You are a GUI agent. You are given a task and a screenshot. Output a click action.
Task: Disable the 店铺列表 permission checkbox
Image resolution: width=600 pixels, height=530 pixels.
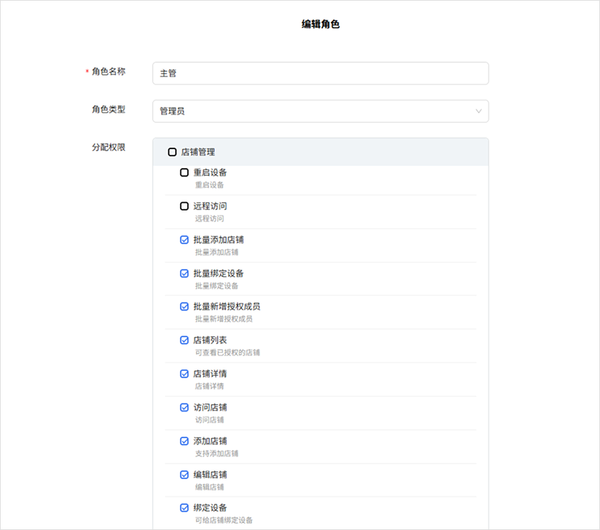coord(184,341)
